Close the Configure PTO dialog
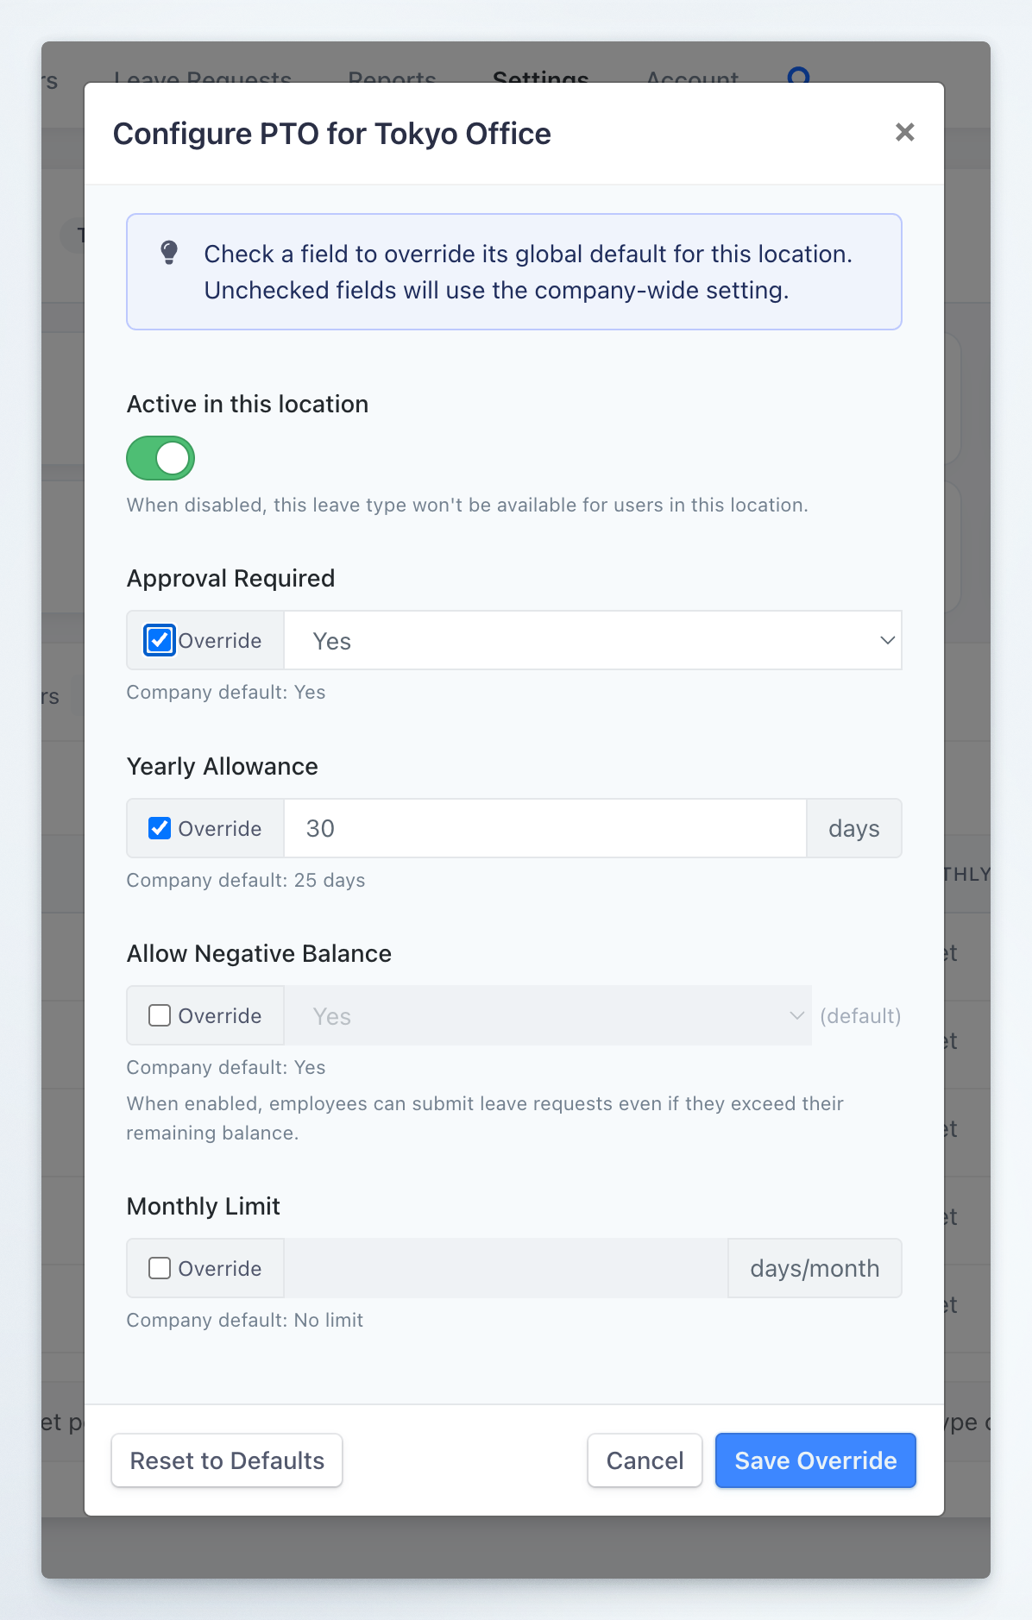The height and width of the screenshot is (1620, 1032). pos(903,133)
